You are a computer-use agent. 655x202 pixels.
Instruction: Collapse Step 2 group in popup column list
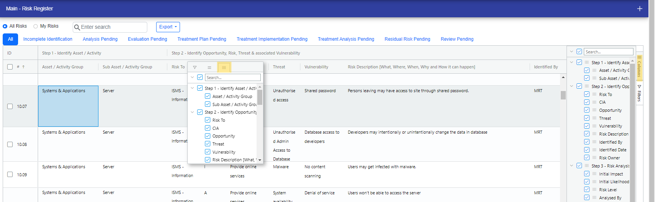[x=192, y=112]
